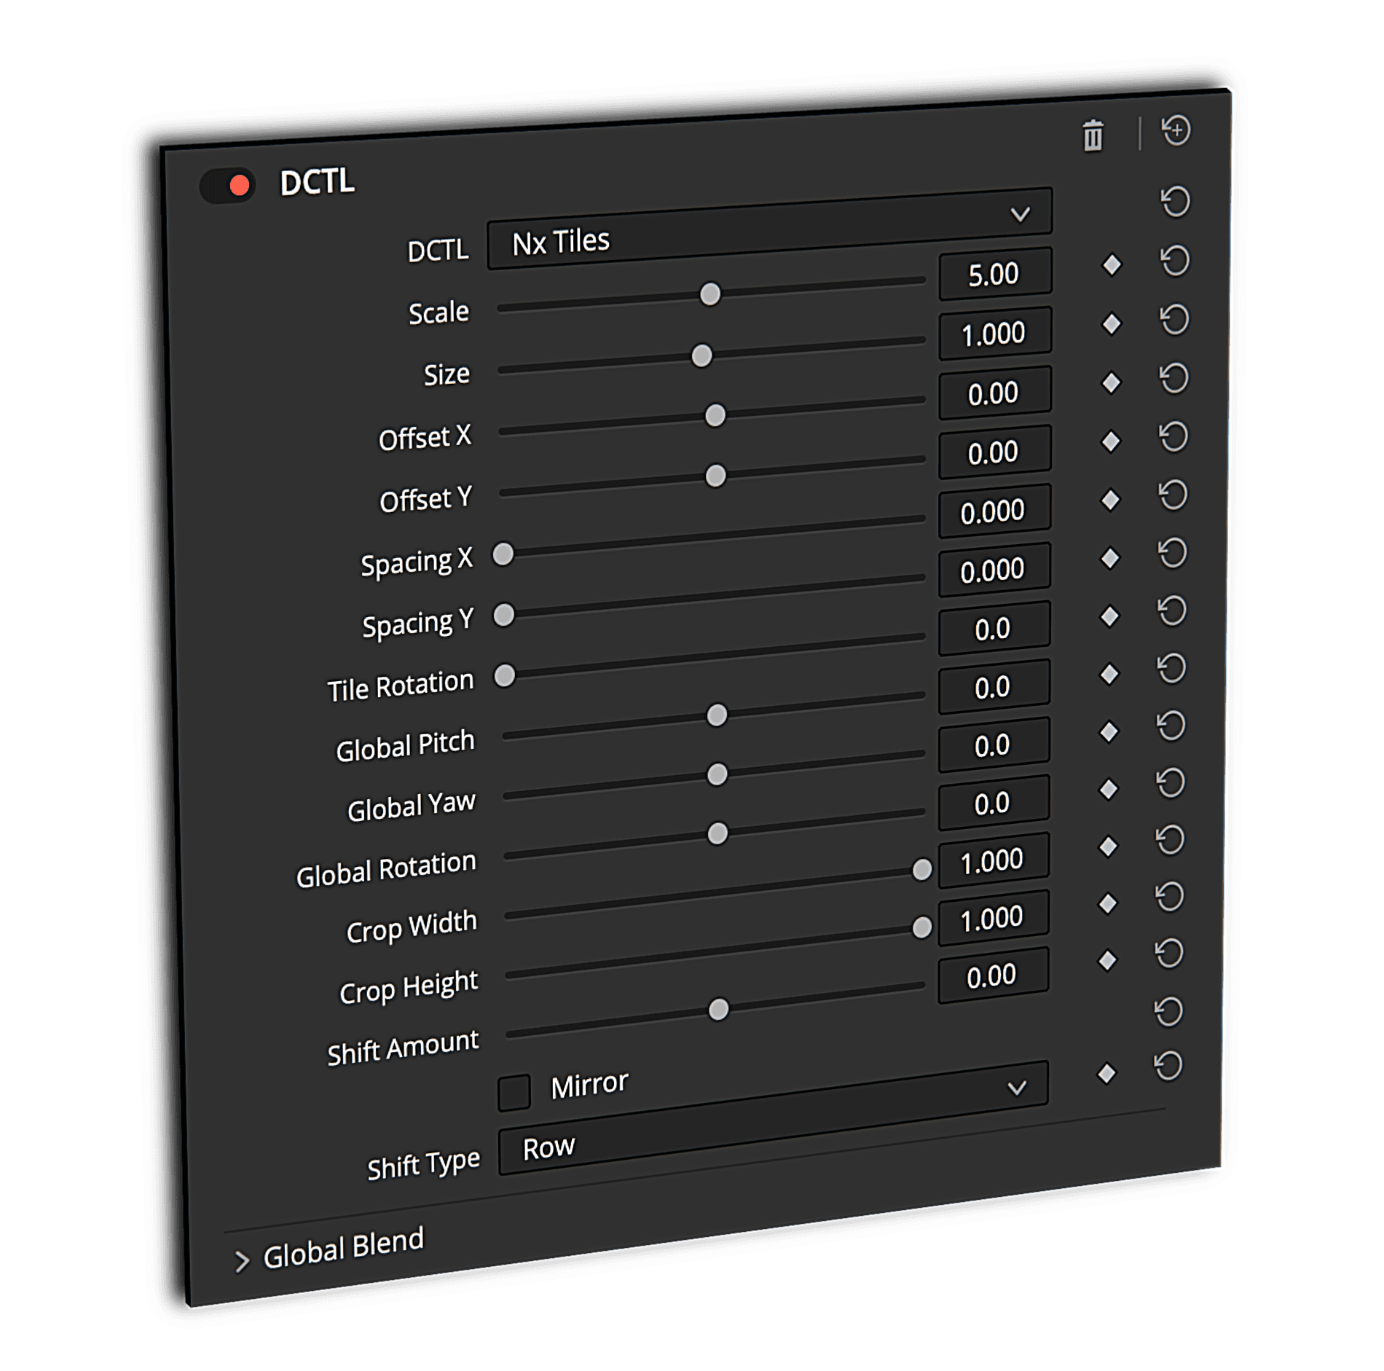
Task: Reset the Crop Height value
Action: pos(1170,897)
